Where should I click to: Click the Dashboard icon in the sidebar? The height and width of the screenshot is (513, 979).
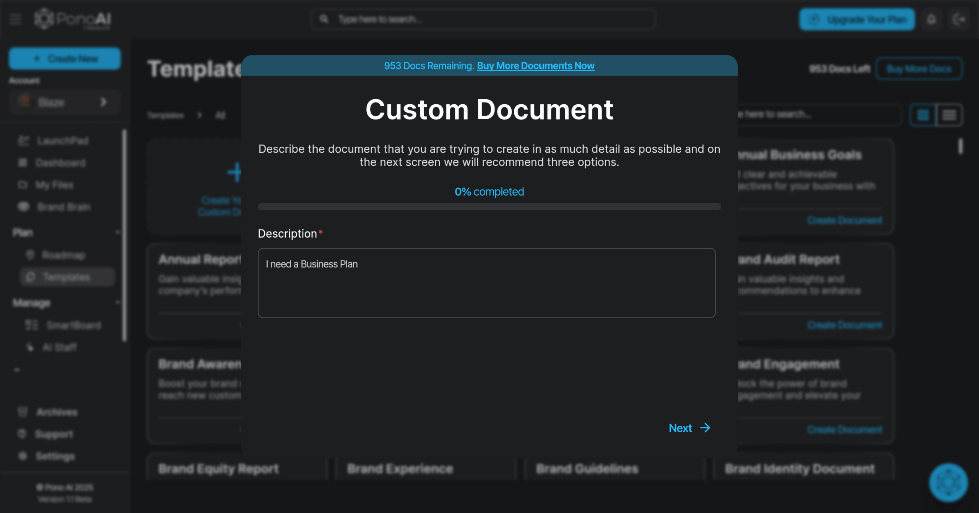[x=23, y=163]
